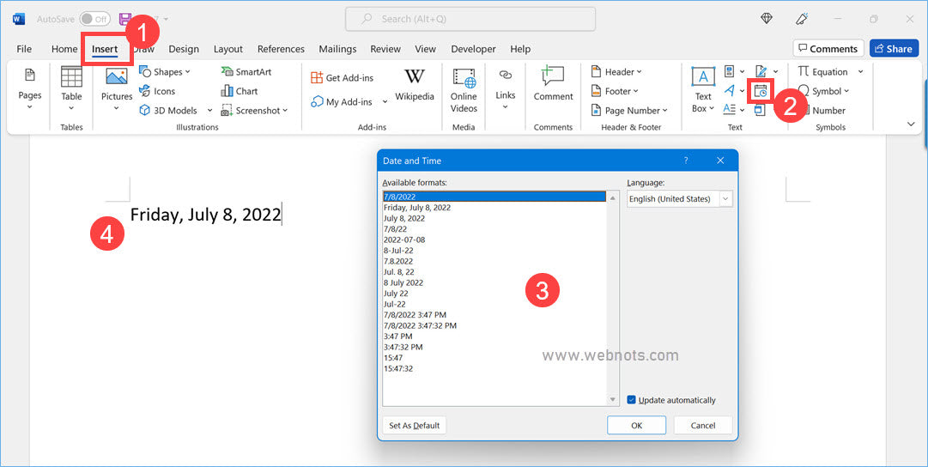Screen dimensions: 928x467
Task: Toggle the AutoSave switch
Action: (x=94, y=19)
